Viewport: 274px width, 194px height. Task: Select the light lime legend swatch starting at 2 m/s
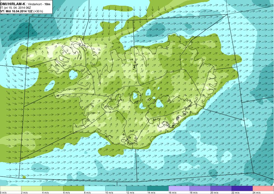[32, 188]
